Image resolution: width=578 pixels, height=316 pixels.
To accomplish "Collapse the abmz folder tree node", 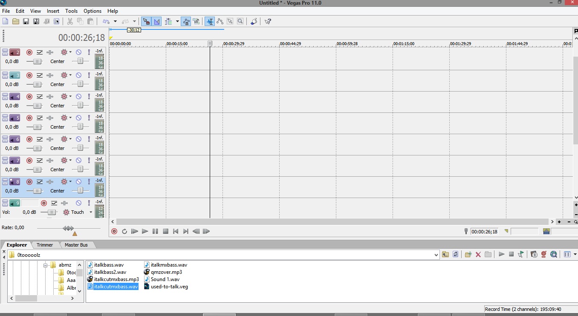I will pos(45,265).
